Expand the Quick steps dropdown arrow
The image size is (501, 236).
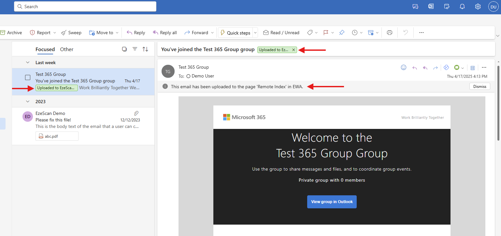(x=255, y=33)
